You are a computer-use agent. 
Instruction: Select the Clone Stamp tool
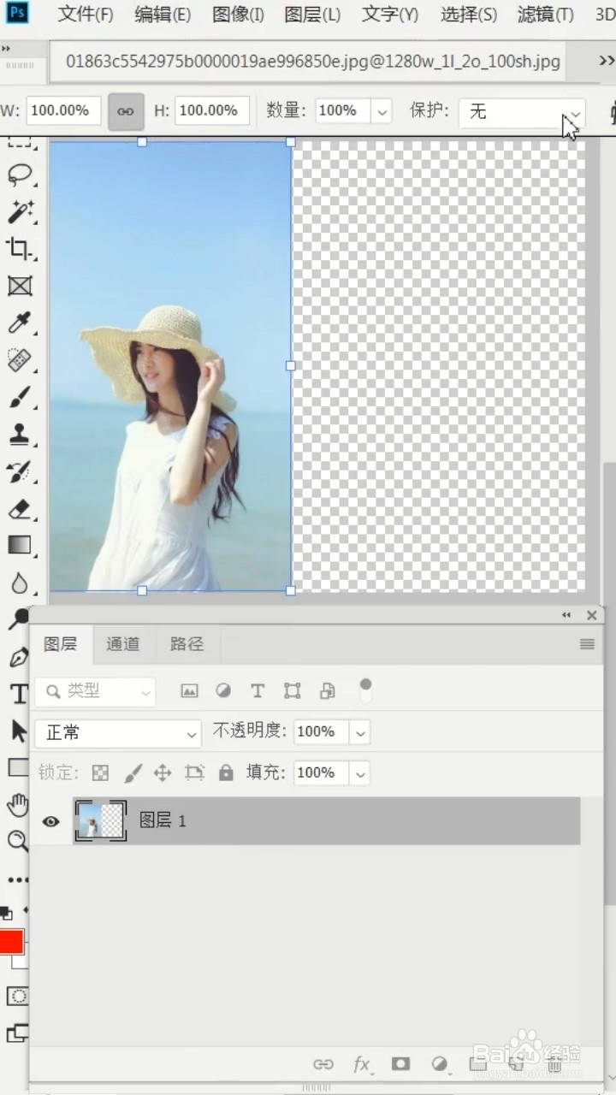tap(19, 434)
